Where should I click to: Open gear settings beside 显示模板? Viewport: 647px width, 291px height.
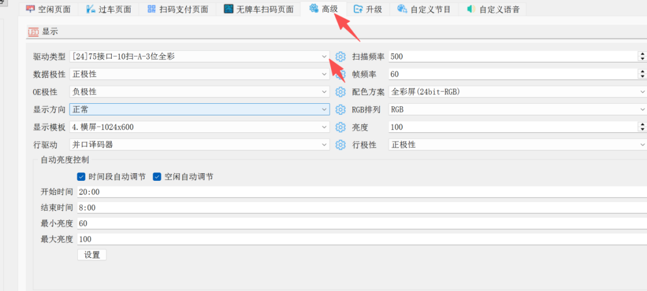tap(340, 127)
